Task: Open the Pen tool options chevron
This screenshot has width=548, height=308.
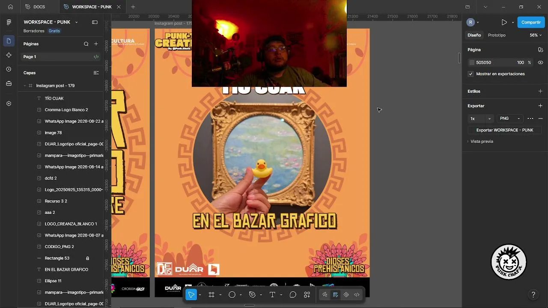Action: (261, 295)
